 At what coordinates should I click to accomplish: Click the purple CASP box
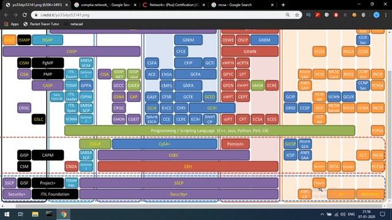point(48,86)
